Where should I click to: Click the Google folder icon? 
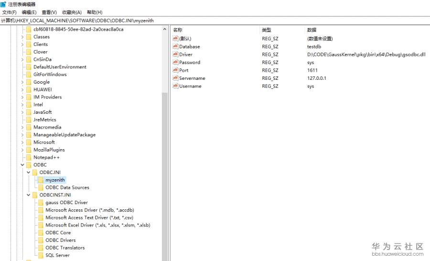29,82
